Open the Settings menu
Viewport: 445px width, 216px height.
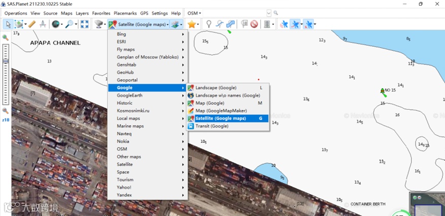(x=160, y=13)
